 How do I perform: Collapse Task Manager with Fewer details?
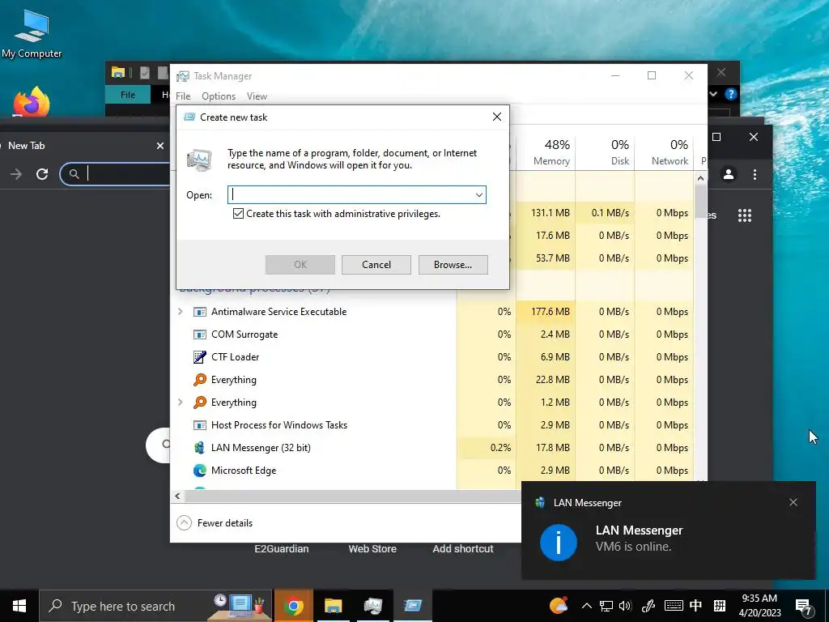click(215, 523)
